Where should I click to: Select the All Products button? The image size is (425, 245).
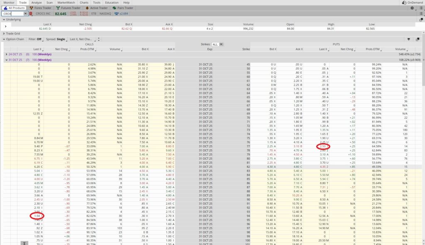(x=14, y=8)
